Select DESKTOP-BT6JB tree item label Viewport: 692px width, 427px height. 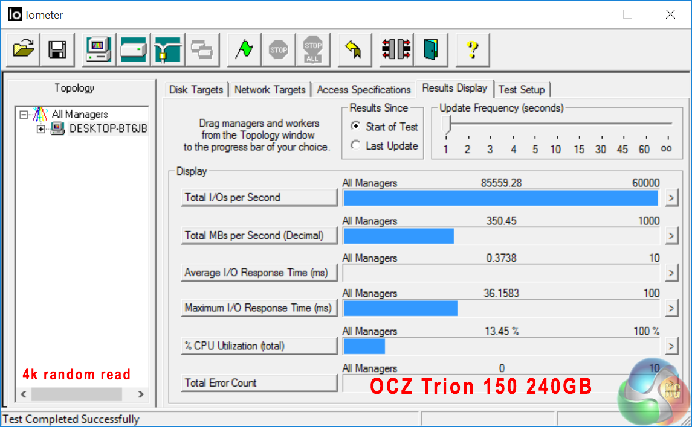[x=108, y=128]
